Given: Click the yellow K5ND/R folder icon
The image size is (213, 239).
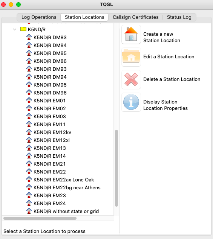Looking at the screenshot, I should tap(23, 29).
